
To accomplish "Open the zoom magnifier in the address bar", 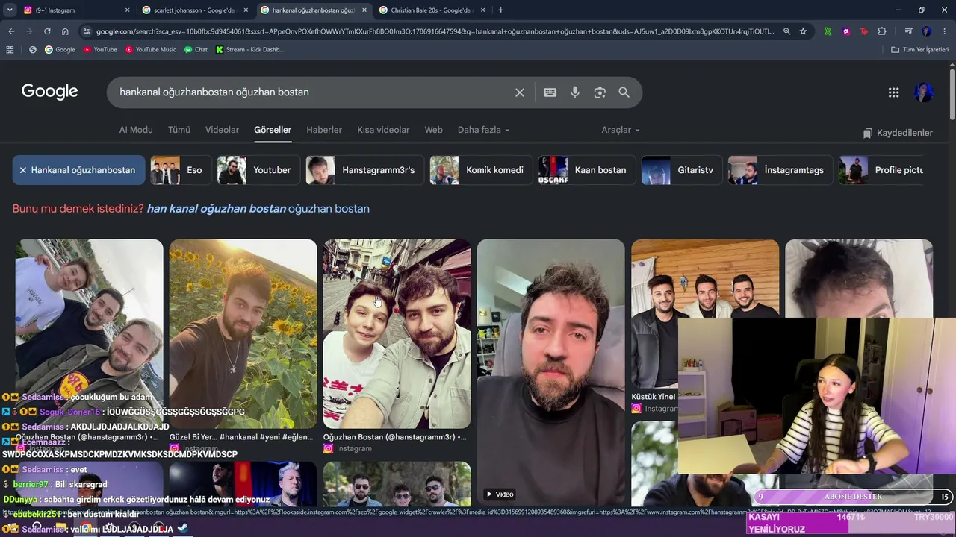I will click(786, 31).
